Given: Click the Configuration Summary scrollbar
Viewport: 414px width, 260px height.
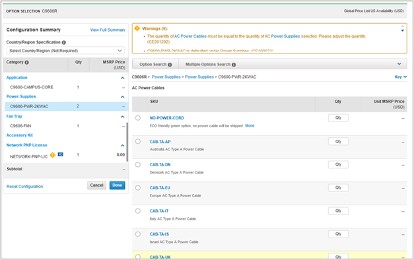Looking at the screenshot, I should (127, 142).
